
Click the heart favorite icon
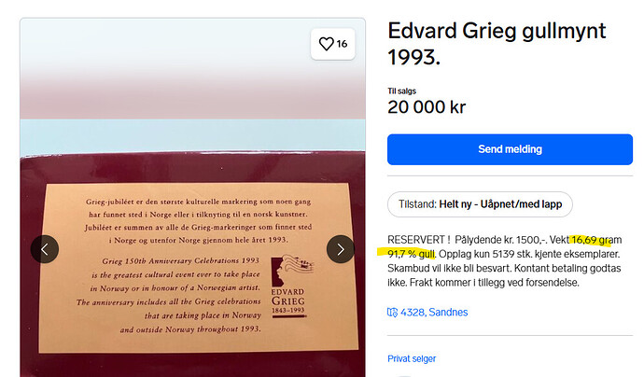pos(327,44)
